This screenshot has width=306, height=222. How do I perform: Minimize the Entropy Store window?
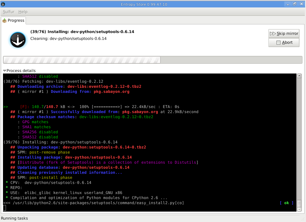coord(288,4)
